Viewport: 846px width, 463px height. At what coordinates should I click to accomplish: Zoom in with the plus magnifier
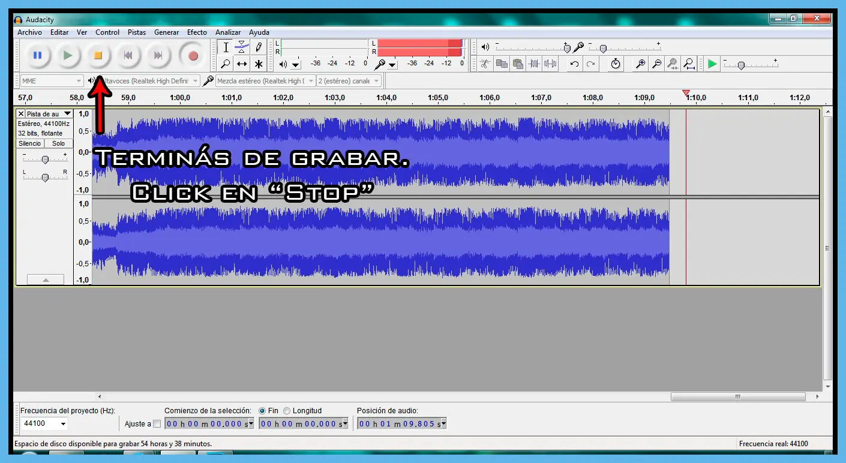(641, 64)
